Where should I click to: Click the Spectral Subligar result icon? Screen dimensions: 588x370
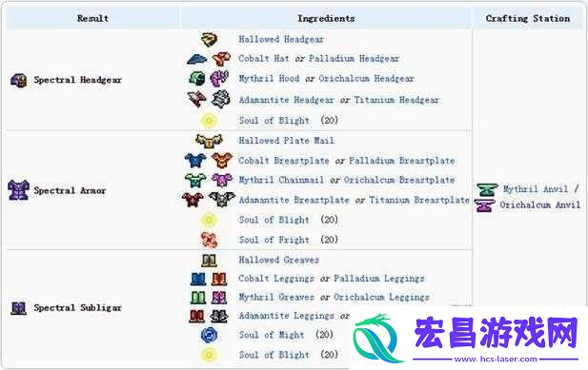click(x=18, y=308)
